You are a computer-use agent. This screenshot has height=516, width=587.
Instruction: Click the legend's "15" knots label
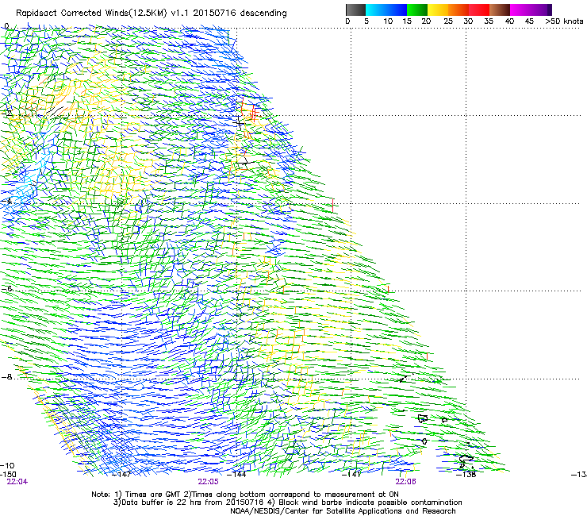click(x=407, y=21)
